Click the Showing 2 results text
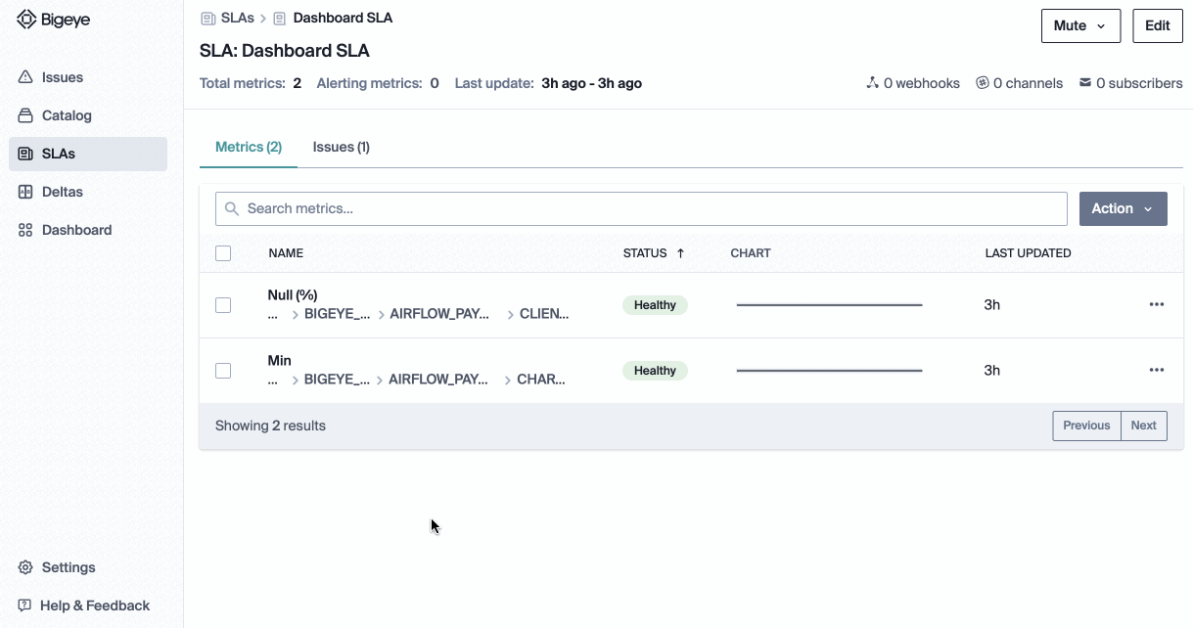The width and height of the screenshot is (1193, 628). pyautogui.click(x=270, y=426)
